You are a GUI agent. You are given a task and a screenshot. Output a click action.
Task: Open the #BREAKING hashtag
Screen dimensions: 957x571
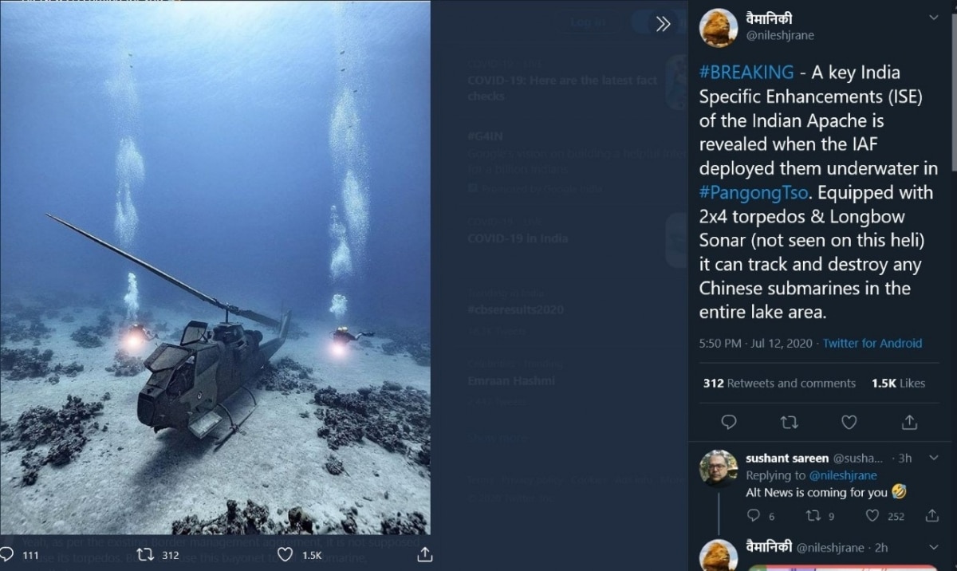tap(746, 73)
